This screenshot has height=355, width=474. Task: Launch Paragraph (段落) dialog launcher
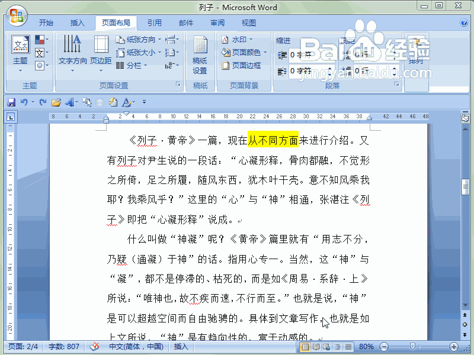coord(396,84)
